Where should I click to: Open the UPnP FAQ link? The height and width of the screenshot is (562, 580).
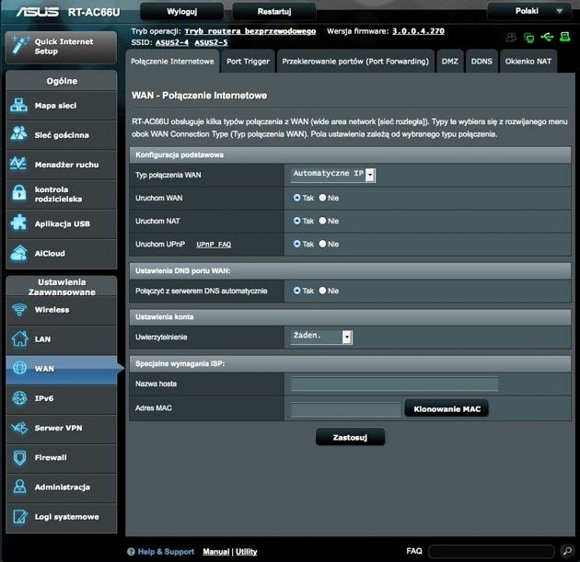[214, 245]
